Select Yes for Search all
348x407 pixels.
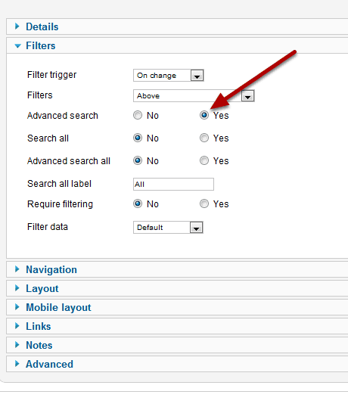tap(204, 138)
